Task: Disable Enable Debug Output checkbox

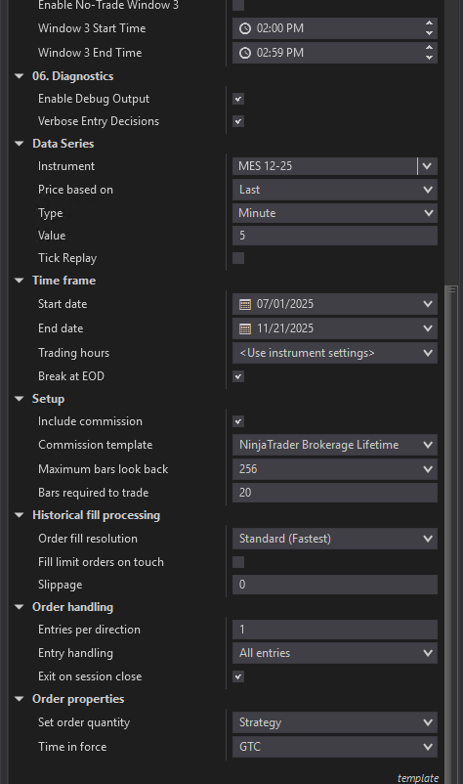Action: pos(238,99)
